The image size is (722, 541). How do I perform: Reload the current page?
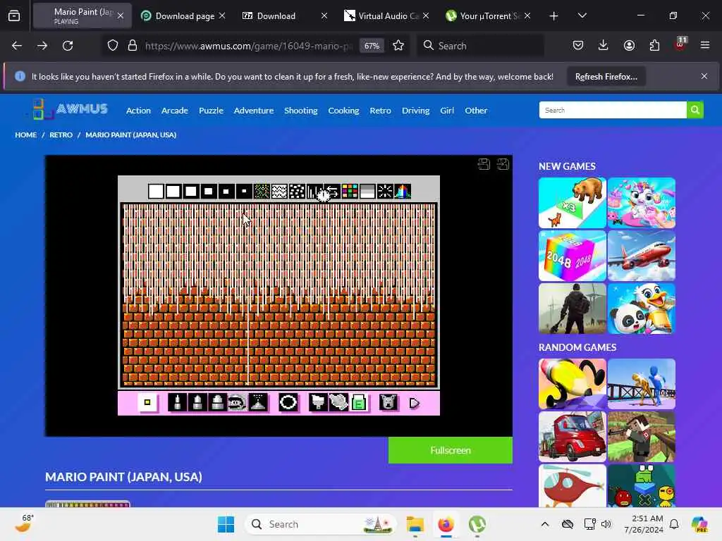[68, 46]
